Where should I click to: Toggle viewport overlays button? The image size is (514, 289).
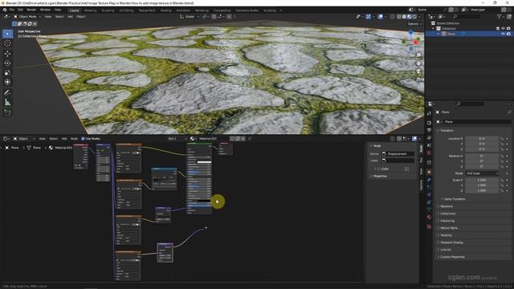[x=380, y=16]
